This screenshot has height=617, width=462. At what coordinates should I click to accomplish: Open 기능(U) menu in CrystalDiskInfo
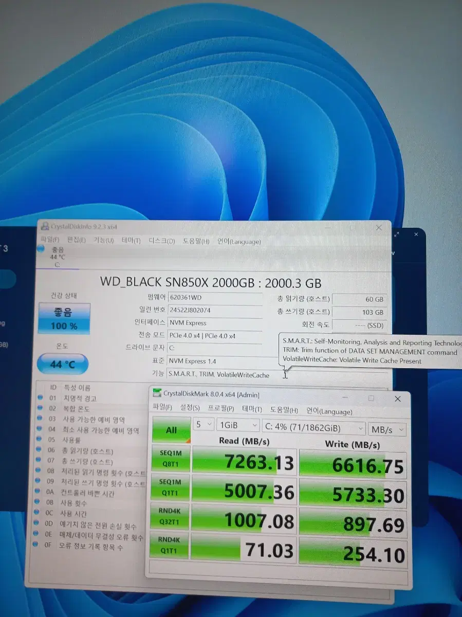pyautogui.click(x=103, y=241)
